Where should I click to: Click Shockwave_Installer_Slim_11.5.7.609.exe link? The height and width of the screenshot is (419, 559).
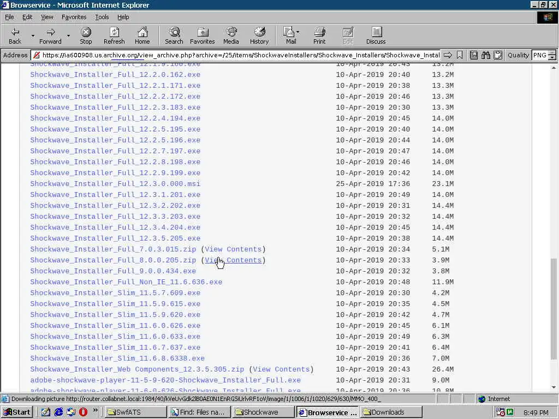115,293
